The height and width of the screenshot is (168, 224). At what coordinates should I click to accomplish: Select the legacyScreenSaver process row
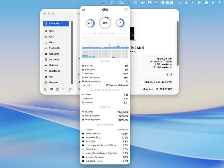point(105,153)
